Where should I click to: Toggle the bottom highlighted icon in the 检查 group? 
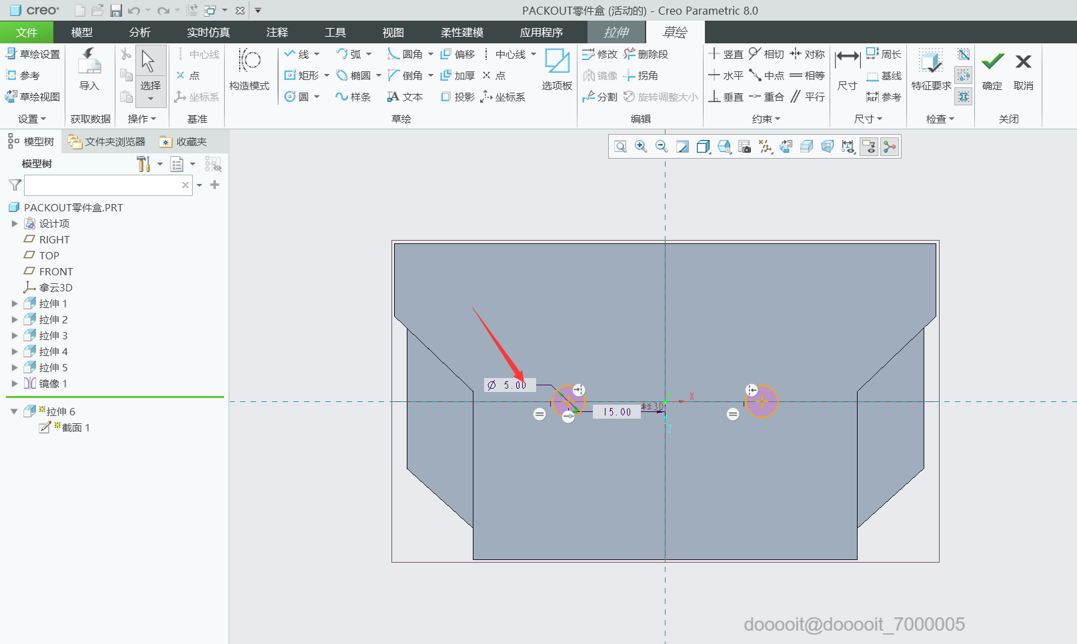click(x=964, y=97)
